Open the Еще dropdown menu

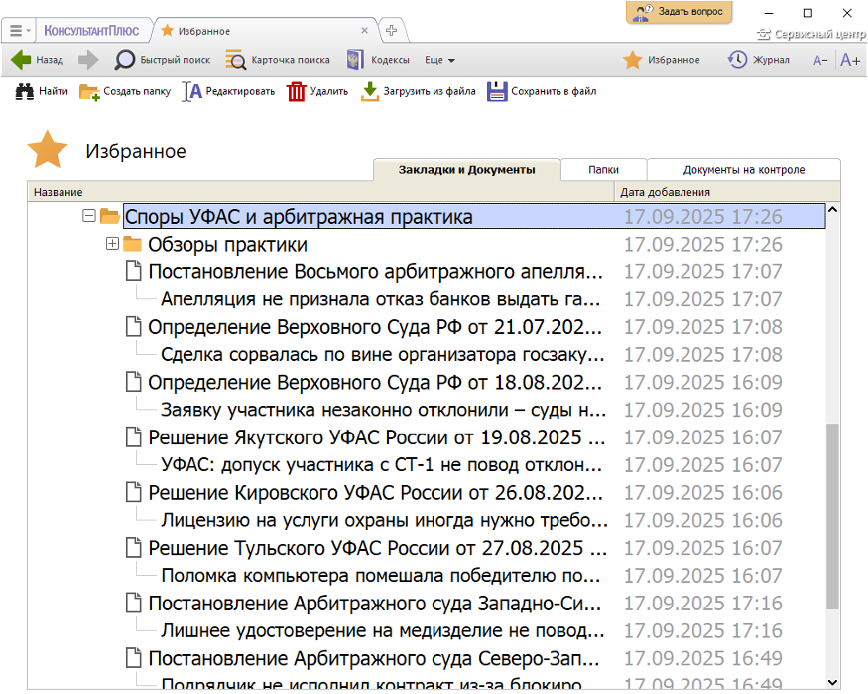click(x=439, y=61)
